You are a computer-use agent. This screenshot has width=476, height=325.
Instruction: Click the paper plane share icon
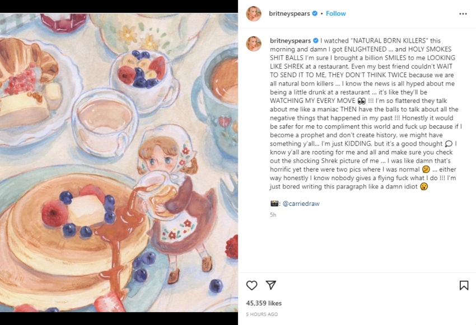[x=271, y=285]
